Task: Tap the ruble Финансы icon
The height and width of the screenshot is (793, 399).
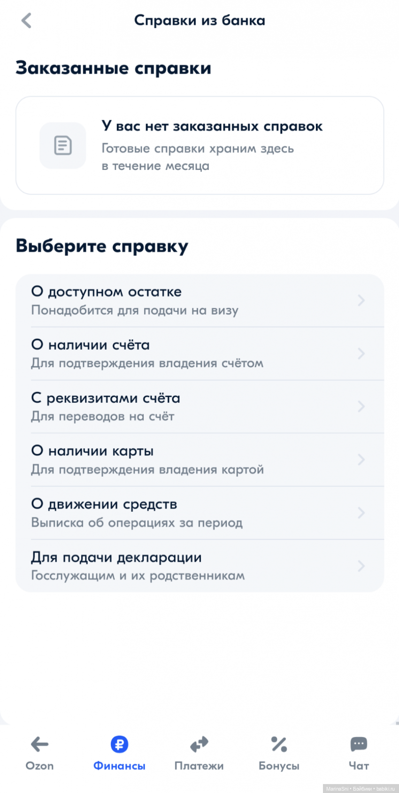Action: (119, 744)
